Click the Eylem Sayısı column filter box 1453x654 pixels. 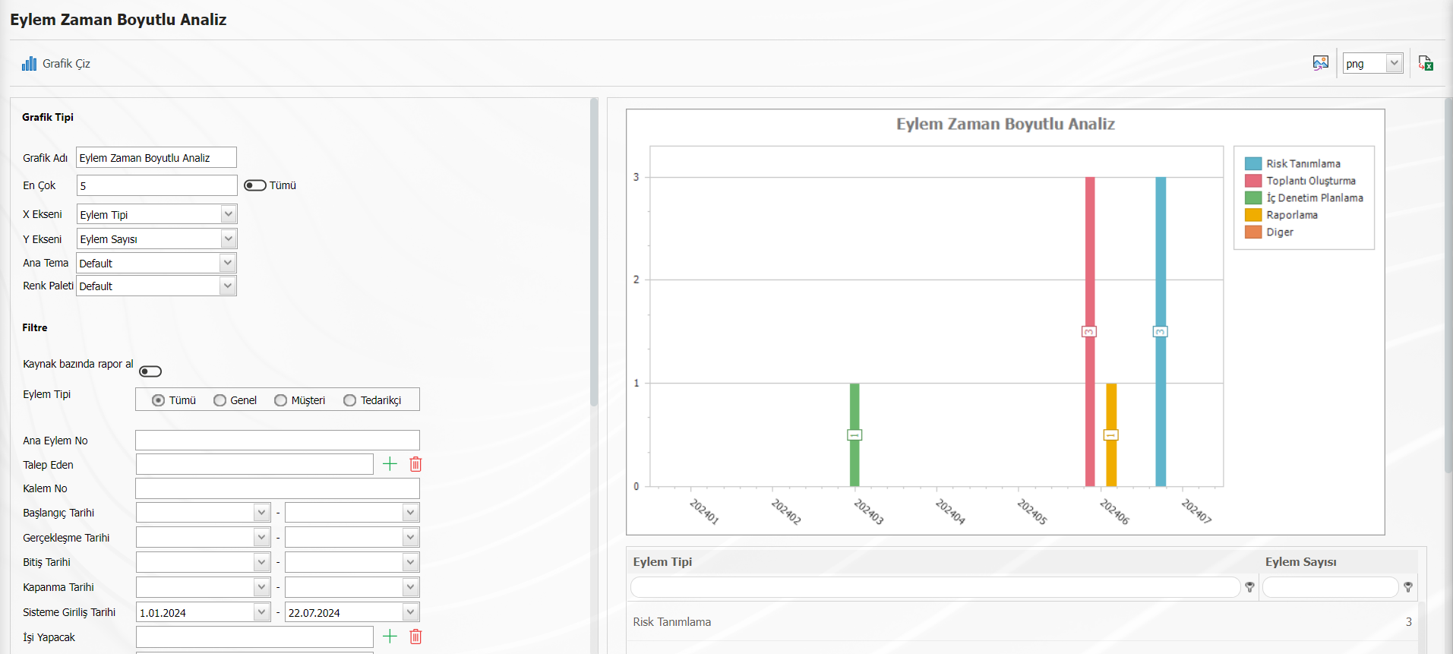coord(1330,587)
